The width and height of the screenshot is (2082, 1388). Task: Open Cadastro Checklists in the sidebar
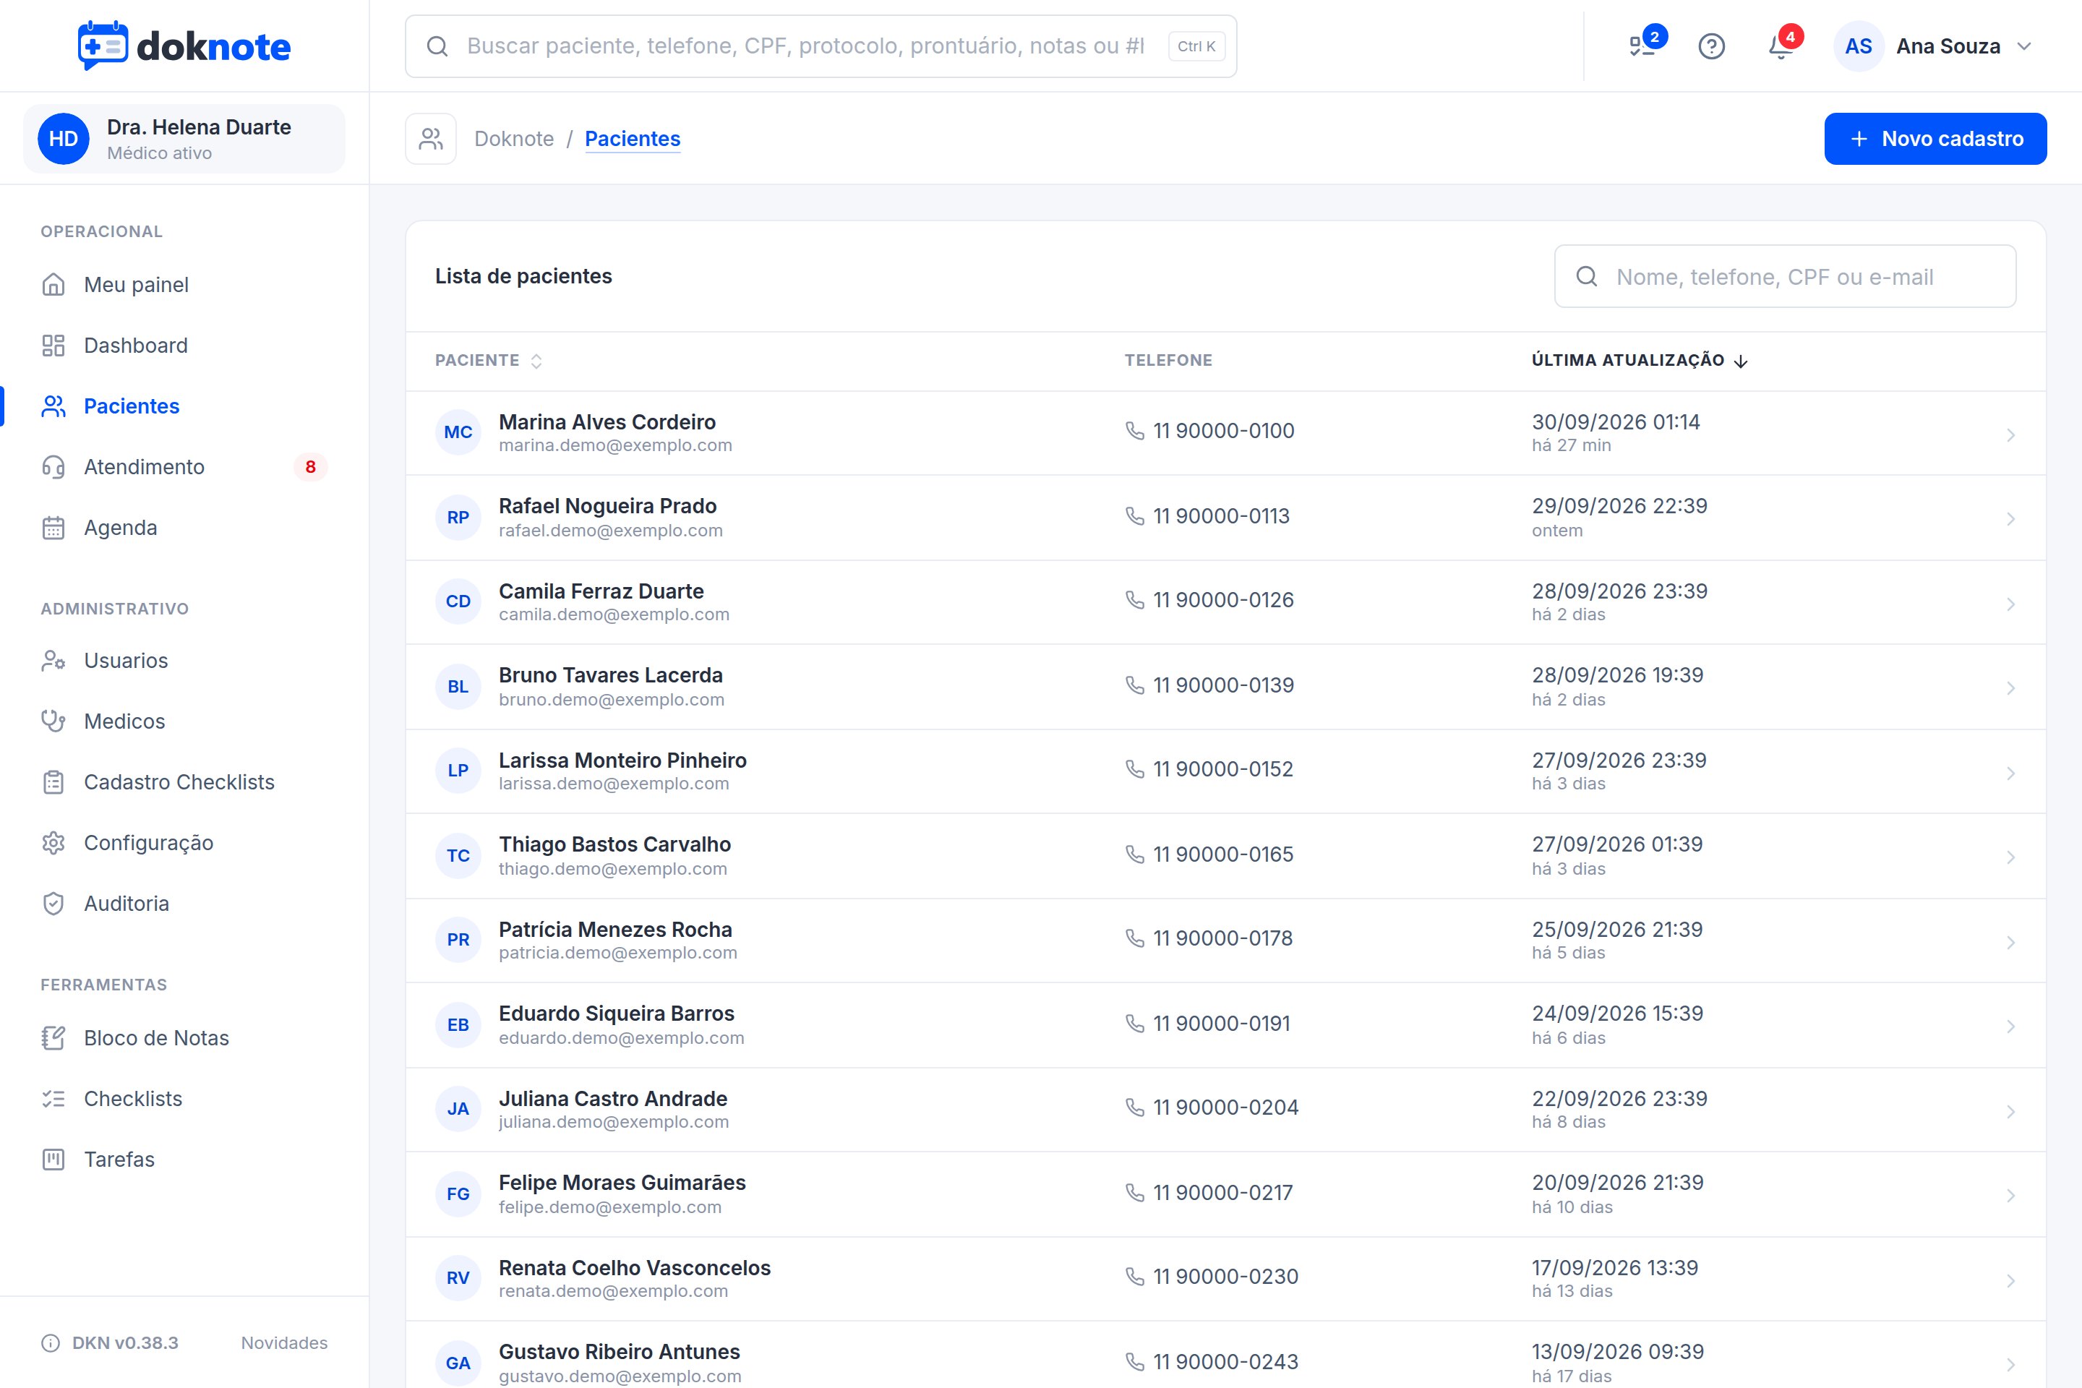click(184, 781)
